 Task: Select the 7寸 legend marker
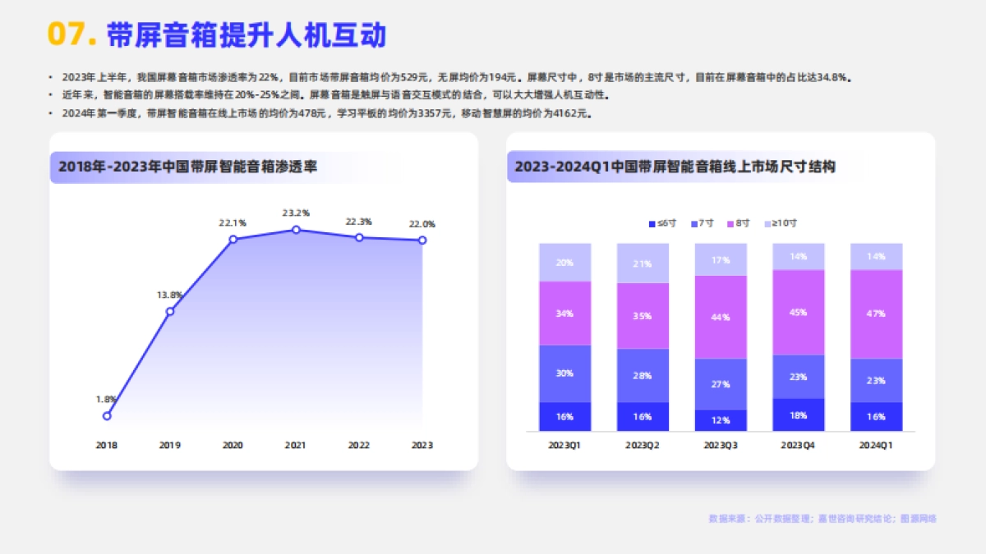[x=696, y=222]
